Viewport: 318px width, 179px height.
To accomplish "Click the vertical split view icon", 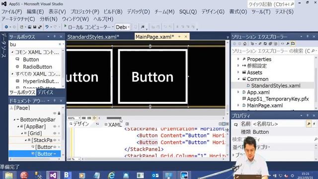I will [x=220, y=124].
